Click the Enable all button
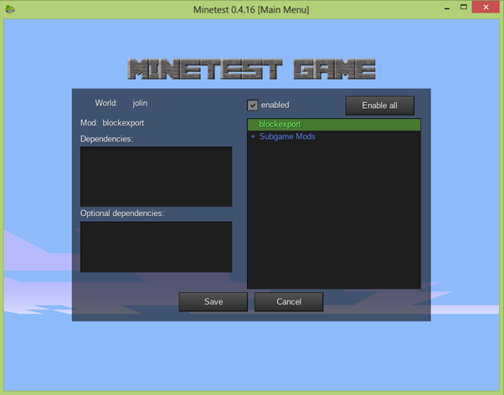504x395 pixels. pyautogui.click(x=379, y=105)
